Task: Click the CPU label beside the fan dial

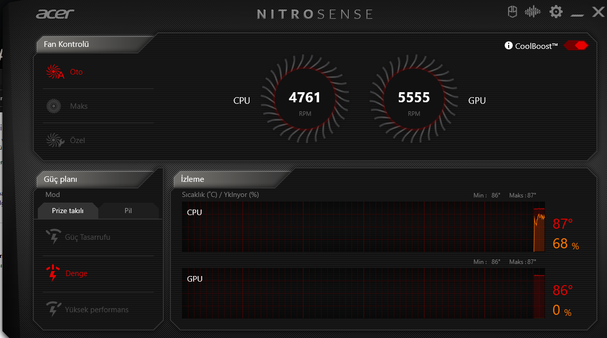Action: click(241, 100)
